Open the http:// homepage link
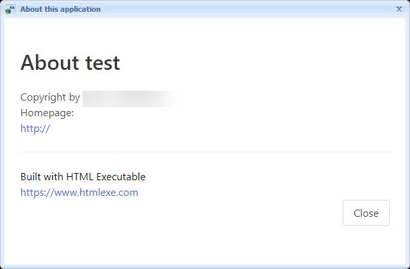410x269 pixels. (35, 129)
